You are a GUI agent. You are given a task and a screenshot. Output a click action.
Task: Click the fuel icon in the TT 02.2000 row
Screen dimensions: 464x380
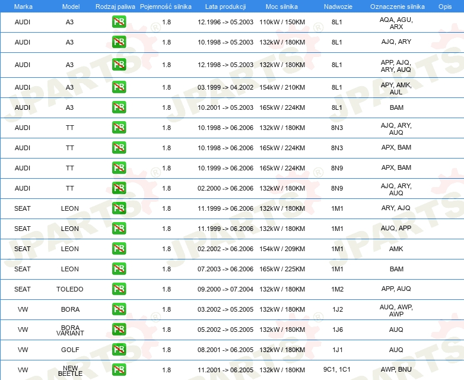(119, 188)
